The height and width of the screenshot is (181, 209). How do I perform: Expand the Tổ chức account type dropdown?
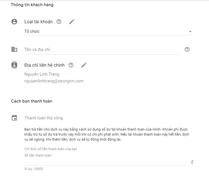[190, 32]
